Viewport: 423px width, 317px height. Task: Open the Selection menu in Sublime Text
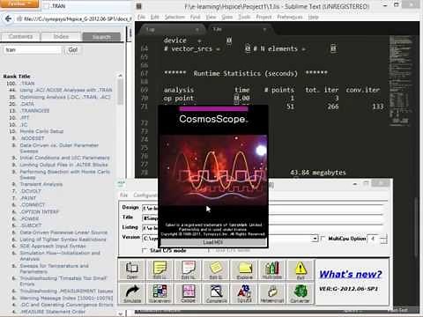(174, 18)
